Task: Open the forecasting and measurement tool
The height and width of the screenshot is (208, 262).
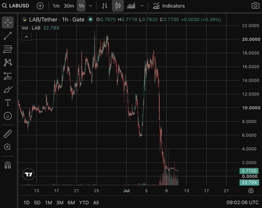Action: tap(8, 76)
